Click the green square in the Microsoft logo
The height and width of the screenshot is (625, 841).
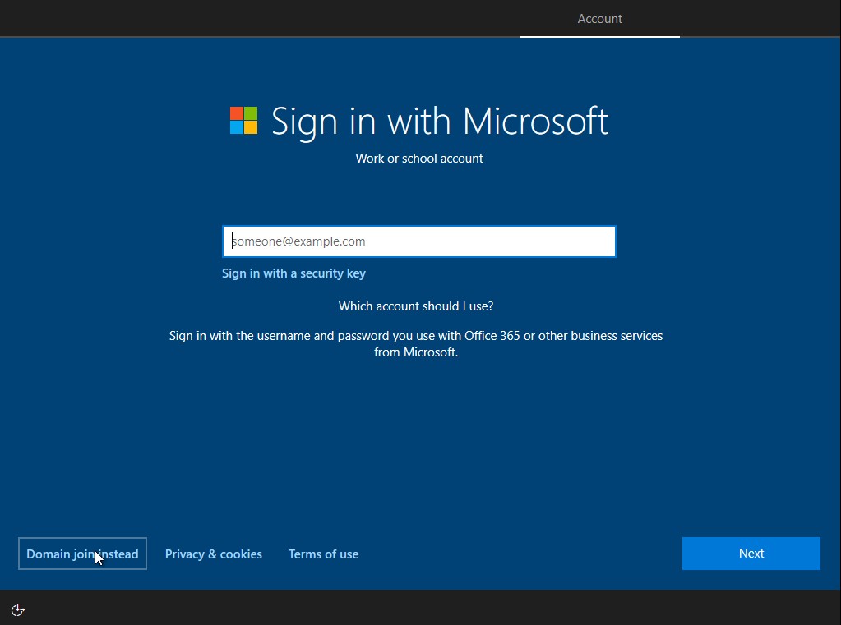[249, 114]
